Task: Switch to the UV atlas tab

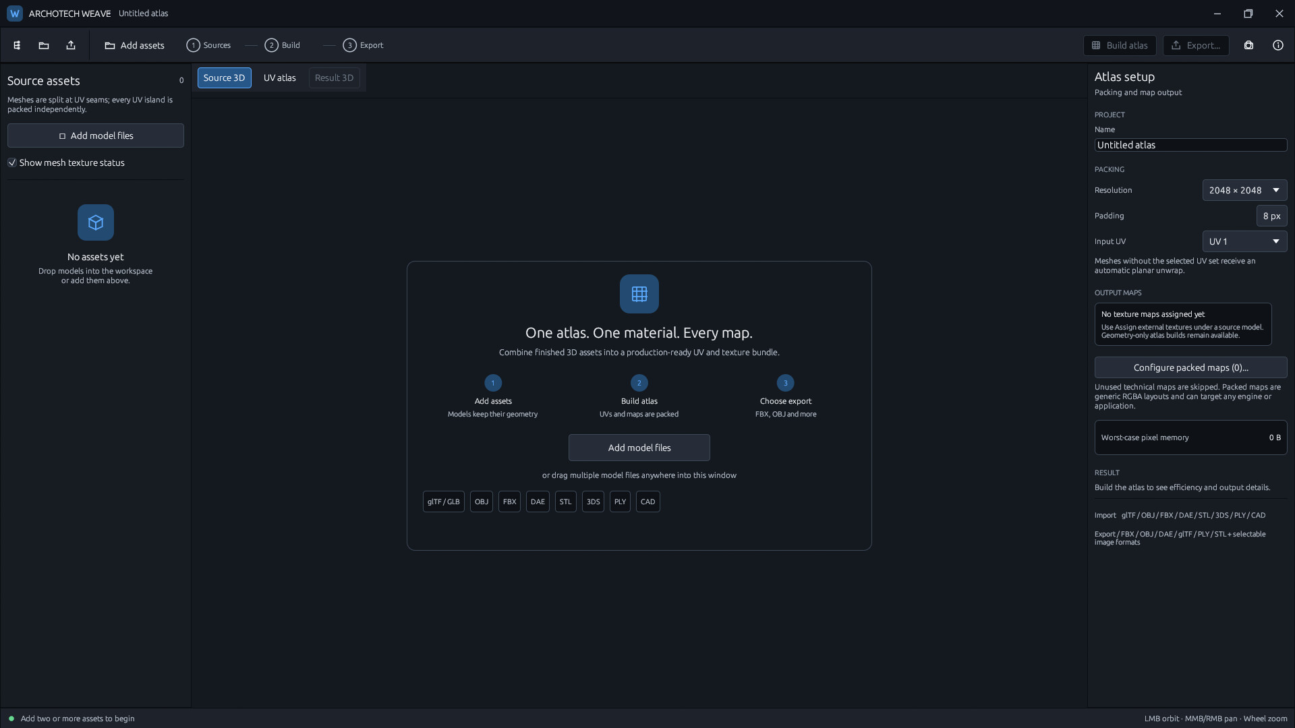Action: tap(280, 78)
